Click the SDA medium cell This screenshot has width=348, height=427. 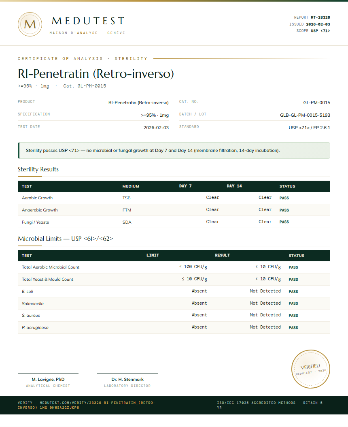tap(127, 222)
